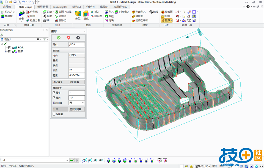Click the 创建型芯 create core tool
Image resolution: width=264 pixels, height=168 pixels.
[139, 12]
